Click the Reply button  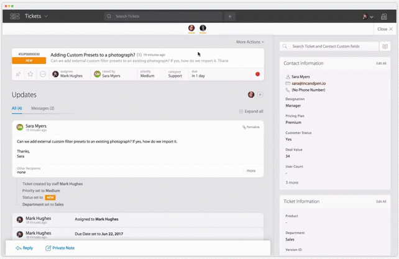pyautogui.click(x=24, y=248)
